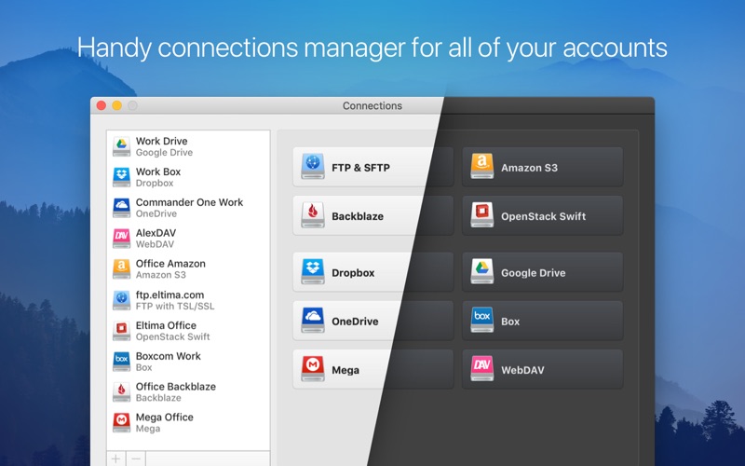This screenshot has width=745, height=466.
Task: Select the Work Box Dropbox icon in list
Action: tap(122, 177)
